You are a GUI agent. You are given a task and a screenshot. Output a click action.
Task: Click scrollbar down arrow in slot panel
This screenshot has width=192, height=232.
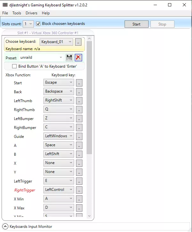tap(89, 216)
